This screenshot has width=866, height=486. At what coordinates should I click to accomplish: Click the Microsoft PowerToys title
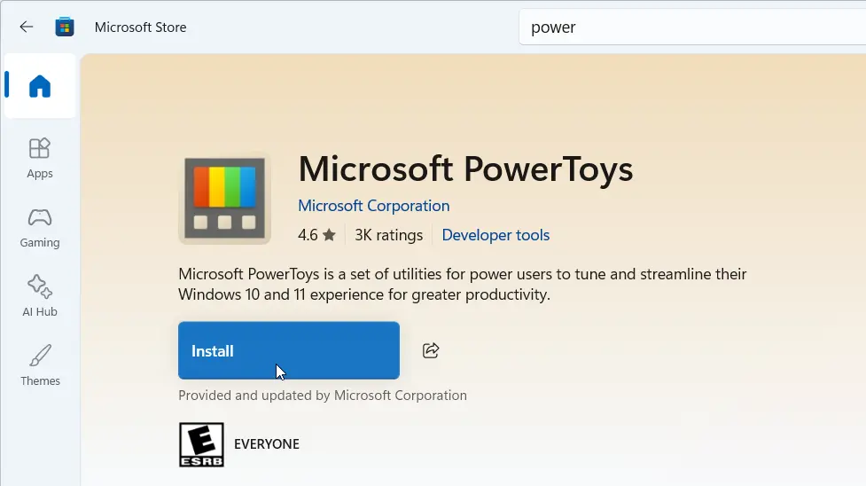pos(465,169)
